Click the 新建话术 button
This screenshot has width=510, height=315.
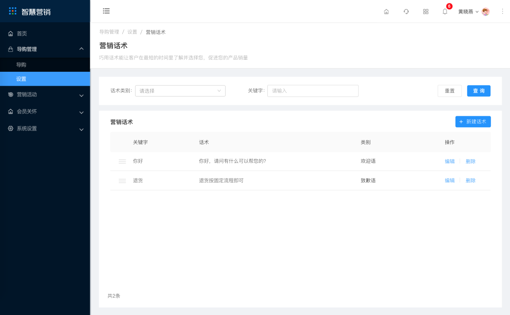coord(473,122)
